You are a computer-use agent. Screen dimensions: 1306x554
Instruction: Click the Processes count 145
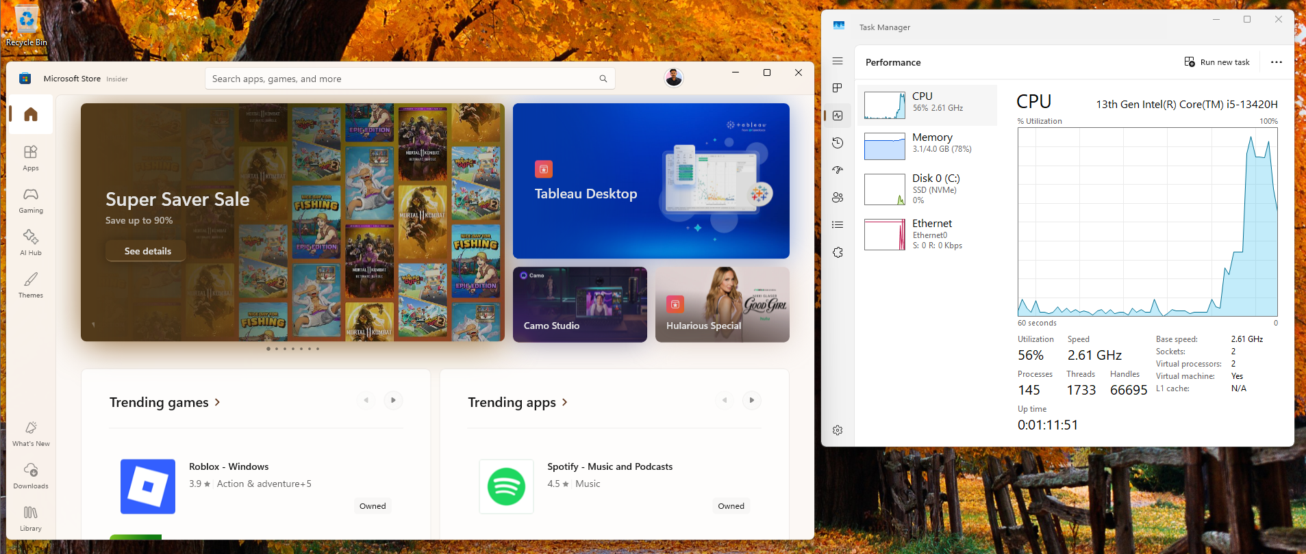pos(1029,390)
